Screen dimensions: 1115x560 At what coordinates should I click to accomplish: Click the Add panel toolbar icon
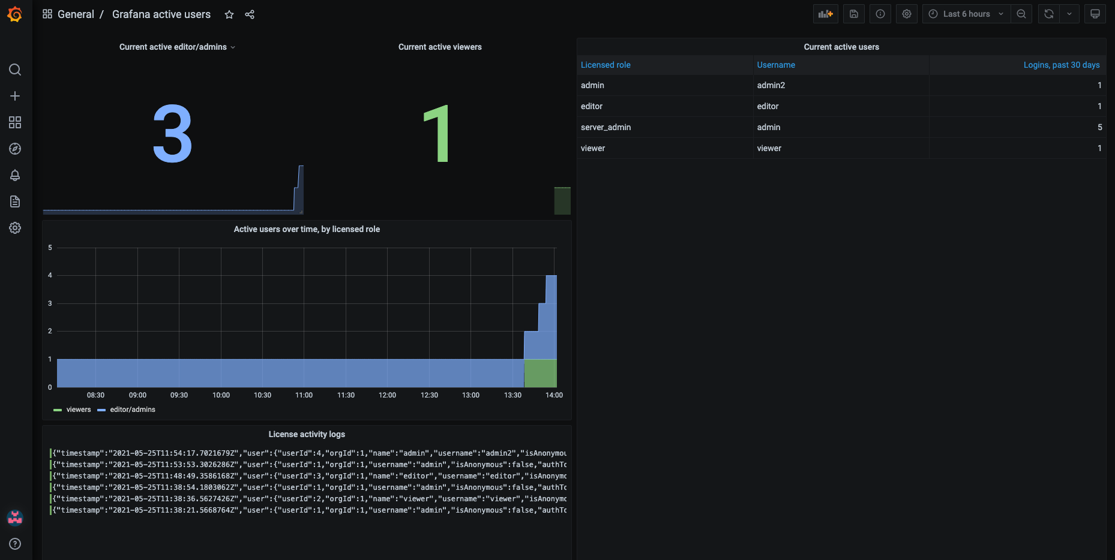(826, 14)
